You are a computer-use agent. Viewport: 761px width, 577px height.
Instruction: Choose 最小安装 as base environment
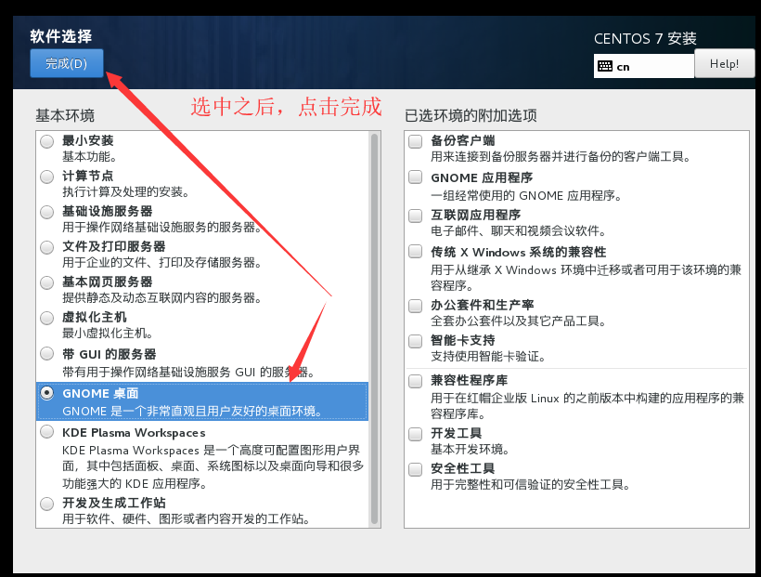pos(46,141)
